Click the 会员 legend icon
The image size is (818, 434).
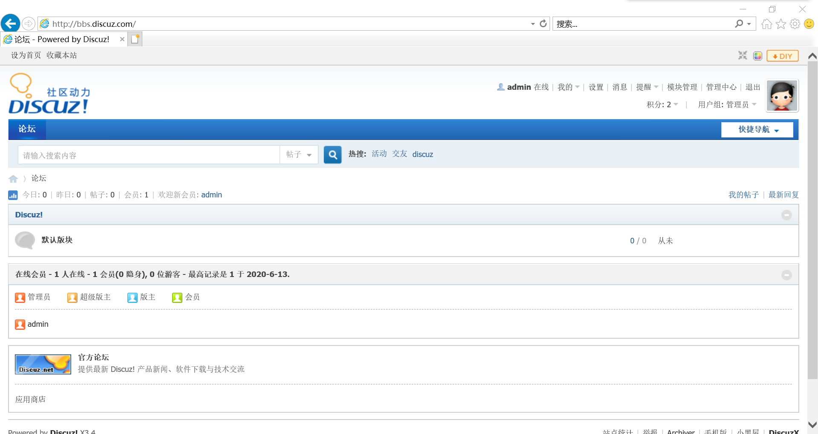pos(177,297)
